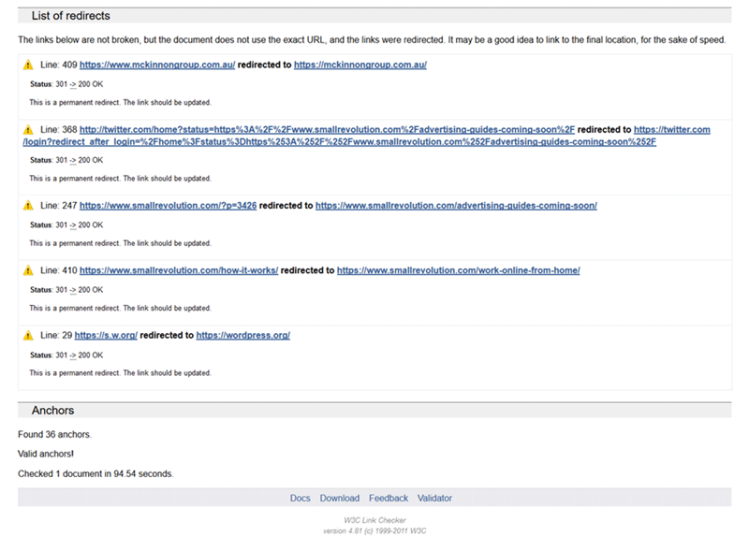Click permanent redirect note under Line 368

coord(121,179)
